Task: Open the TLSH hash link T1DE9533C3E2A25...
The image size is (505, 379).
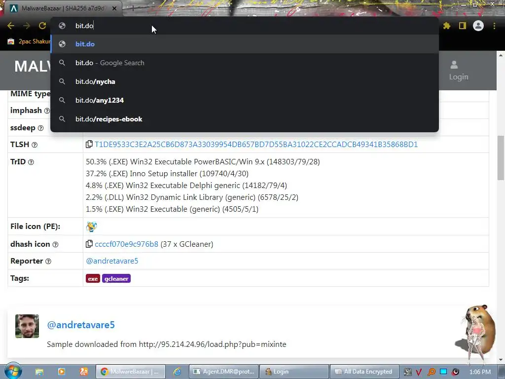Action: (256, 145)
